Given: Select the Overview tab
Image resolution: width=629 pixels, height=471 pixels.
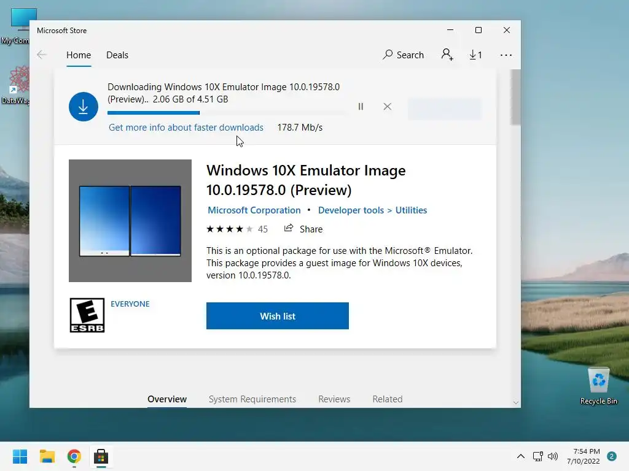Looking at the screenshot, I should point(167,399).
